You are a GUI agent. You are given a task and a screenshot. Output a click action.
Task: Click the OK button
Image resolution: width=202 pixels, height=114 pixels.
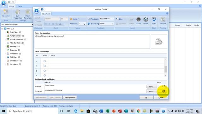[146, 98]
